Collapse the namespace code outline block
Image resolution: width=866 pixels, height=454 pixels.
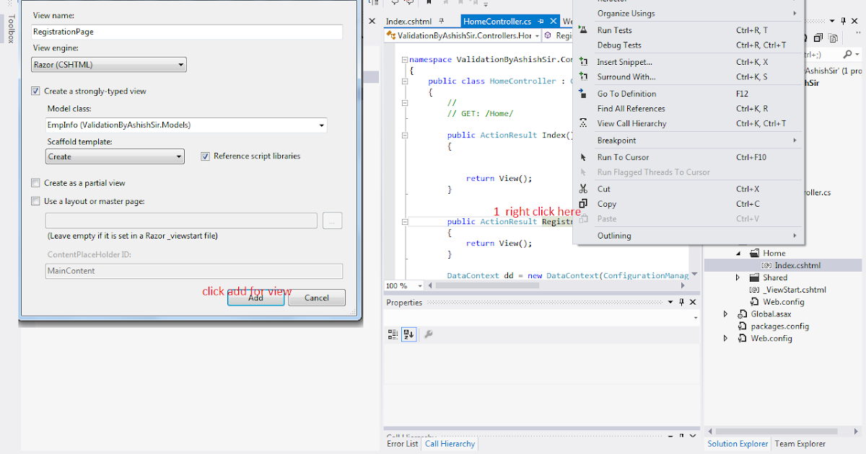(405, 60)
